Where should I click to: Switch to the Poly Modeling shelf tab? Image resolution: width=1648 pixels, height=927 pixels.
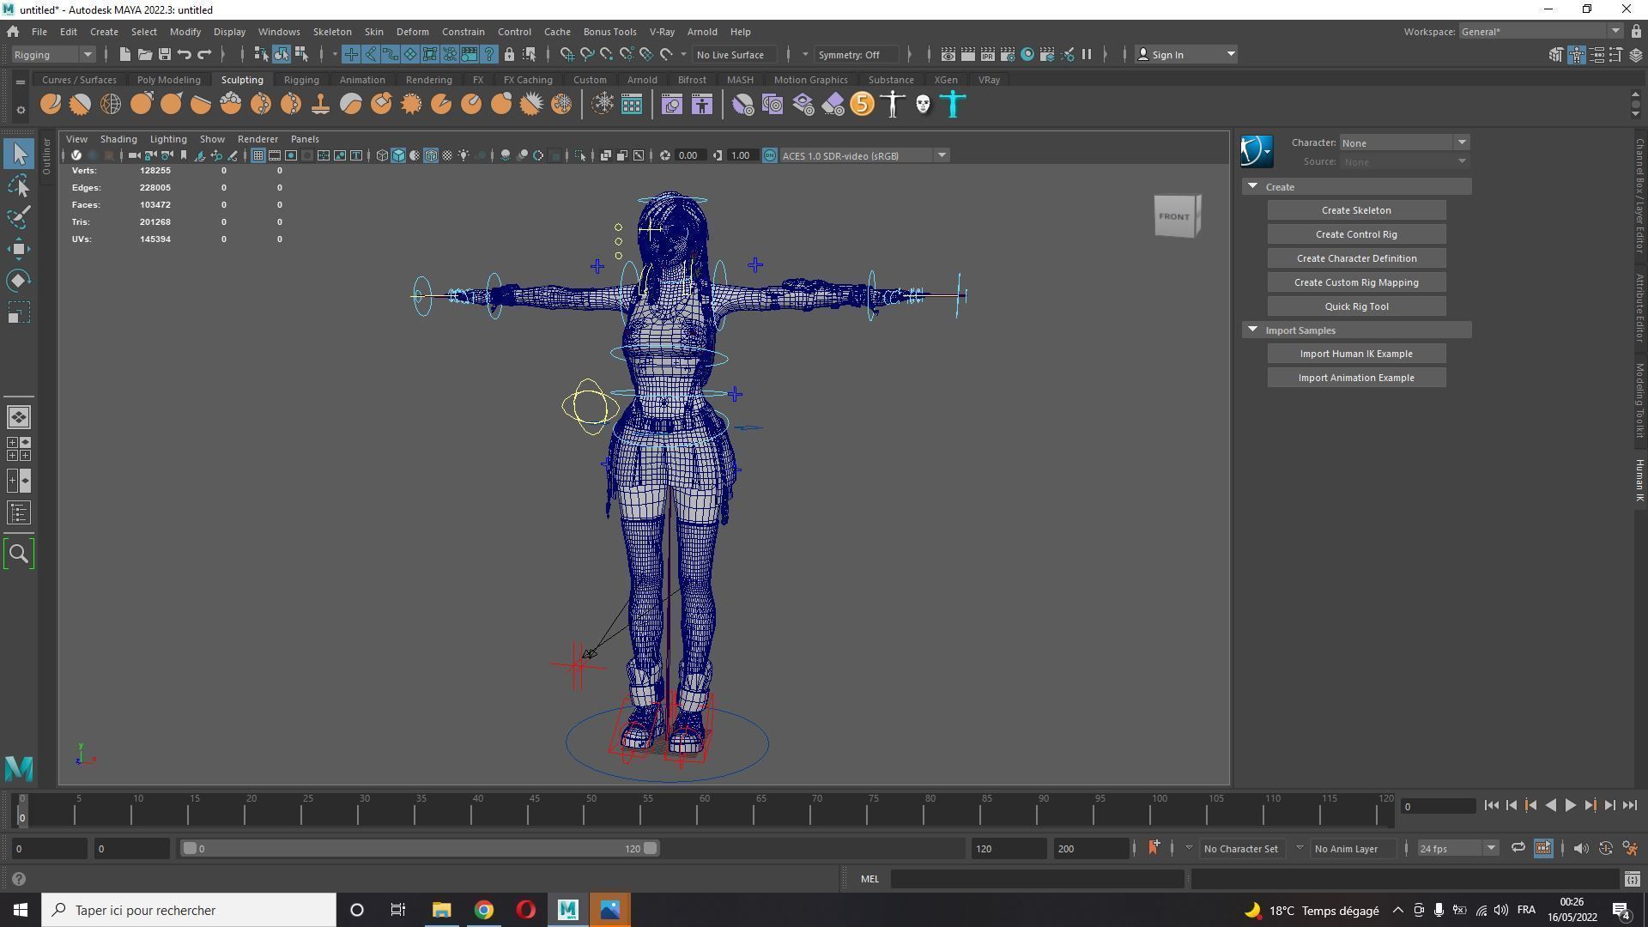click(168, 80)
